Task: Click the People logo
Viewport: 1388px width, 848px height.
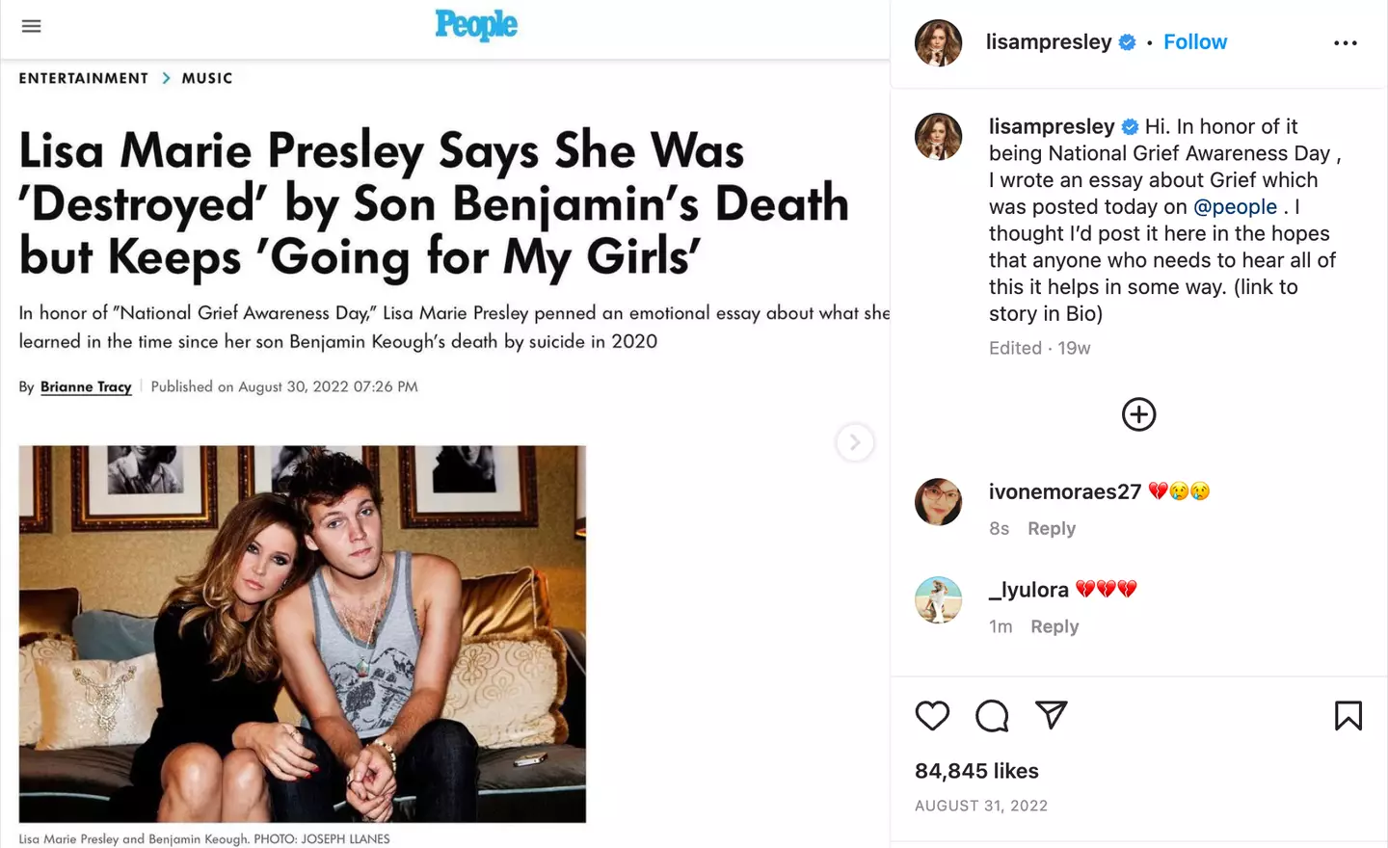Action: click(476, 25)
